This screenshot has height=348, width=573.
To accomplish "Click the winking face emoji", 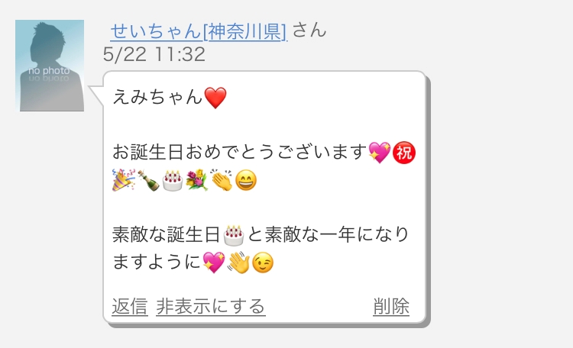I will (263, 263).
